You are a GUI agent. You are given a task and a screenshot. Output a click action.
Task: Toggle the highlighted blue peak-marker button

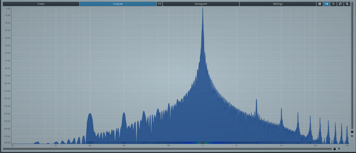(x=326, y=4)
